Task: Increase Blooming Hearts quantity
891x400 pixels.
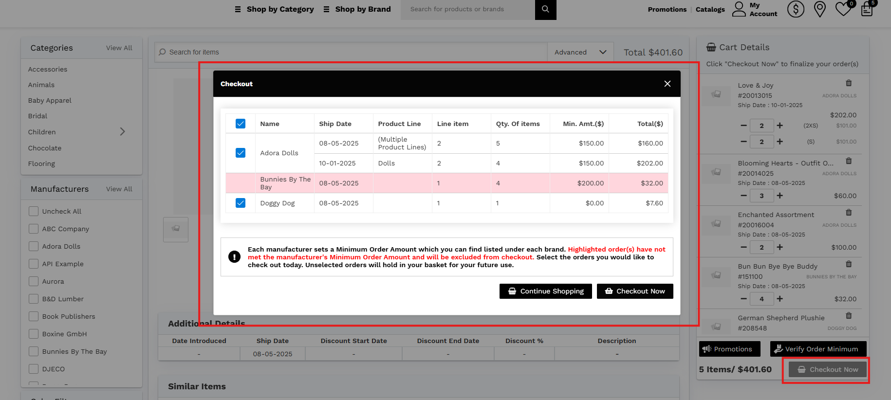Action: click(x=780, y=196)
